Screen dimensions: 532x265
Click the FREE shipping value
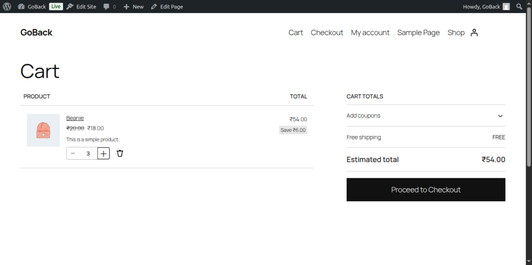[x=499, y=137]
